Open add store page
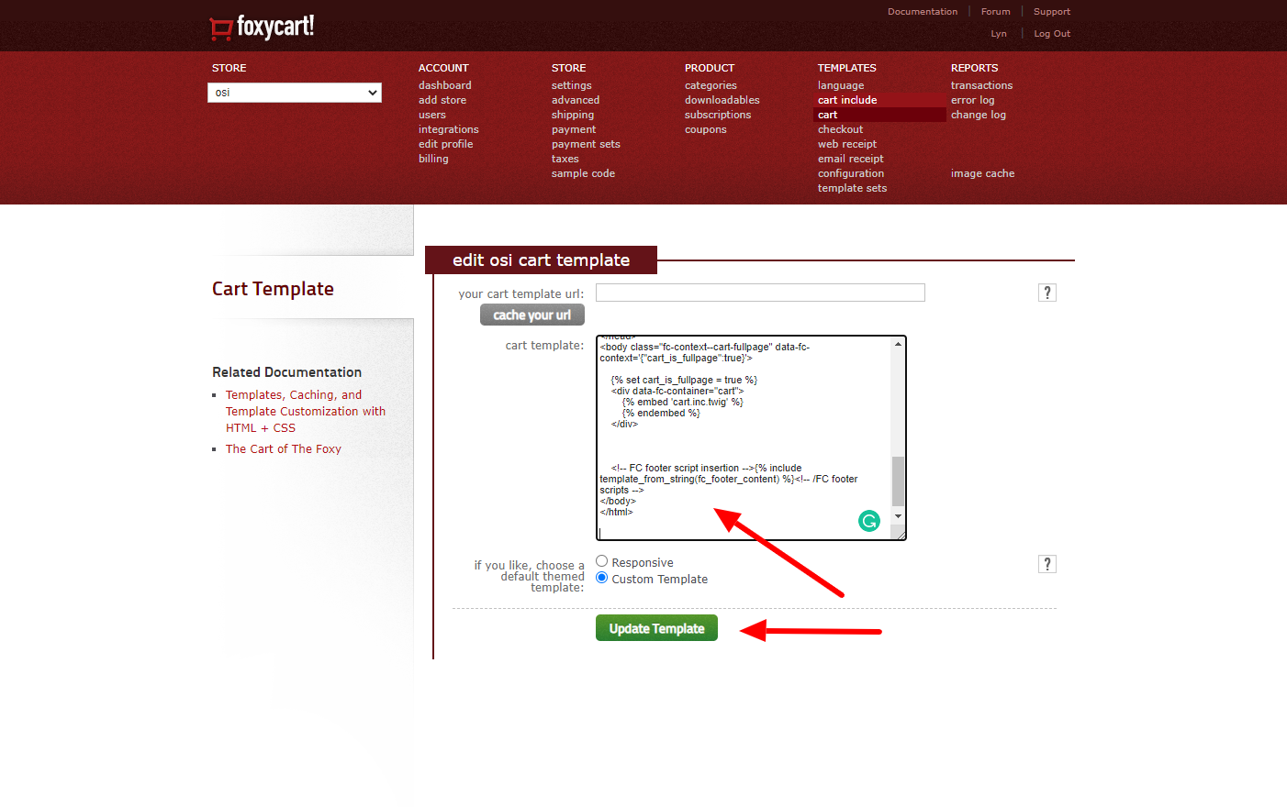1287x807 pixels. [x=442, y=100]
